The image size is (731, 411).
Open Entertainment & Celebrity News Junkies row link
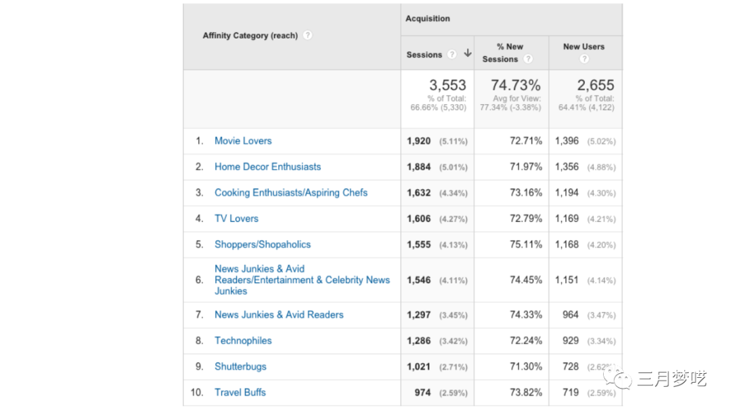click(302, 280)
